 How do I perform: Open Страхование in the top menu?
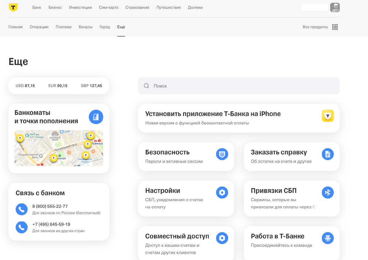(x=137, y=7)
